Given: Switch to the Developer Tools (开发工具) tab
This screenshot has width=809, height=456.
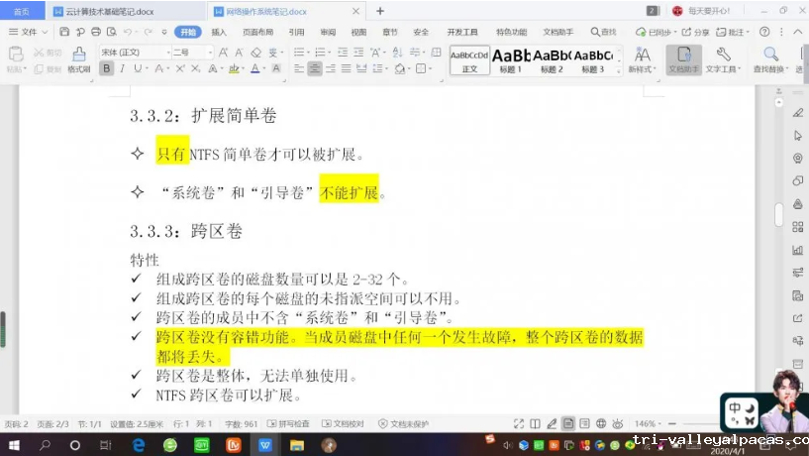Looking at the screenshot, I should [x=462, y=32].
